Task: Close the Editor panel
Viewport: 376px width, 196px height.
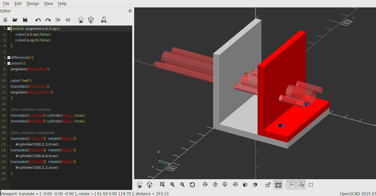Action: tap(130, 11)
